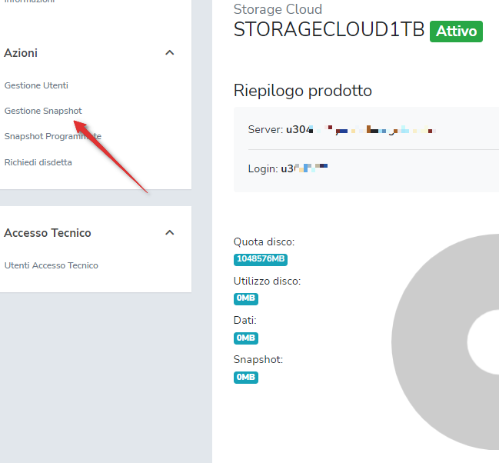Collapse the Accesso Tecnico section chevron
Image resolution: width=499 pixels, height=463 pixels.
[170, 233]
